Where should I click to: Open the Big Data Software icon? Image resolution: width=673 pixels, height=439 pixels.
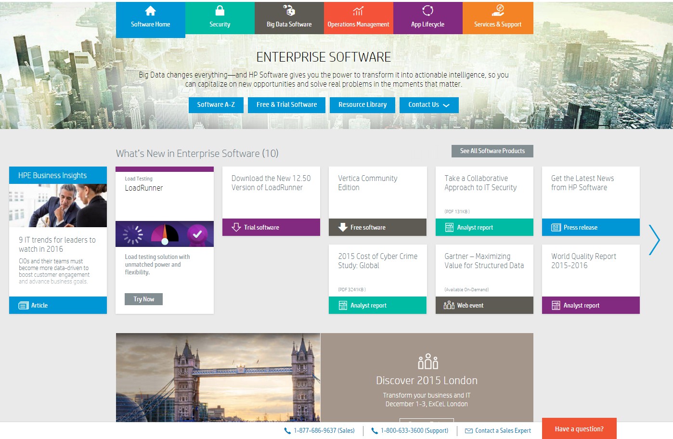click(289, 11)
